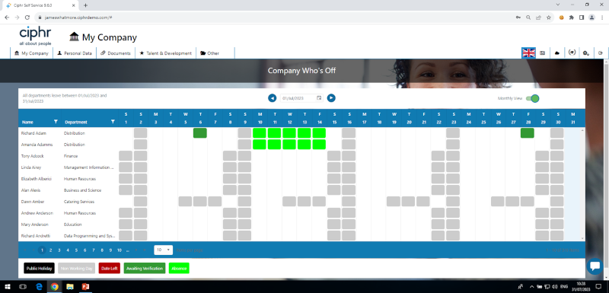
Task: Open the My Company menu
Action: [31, 53]
